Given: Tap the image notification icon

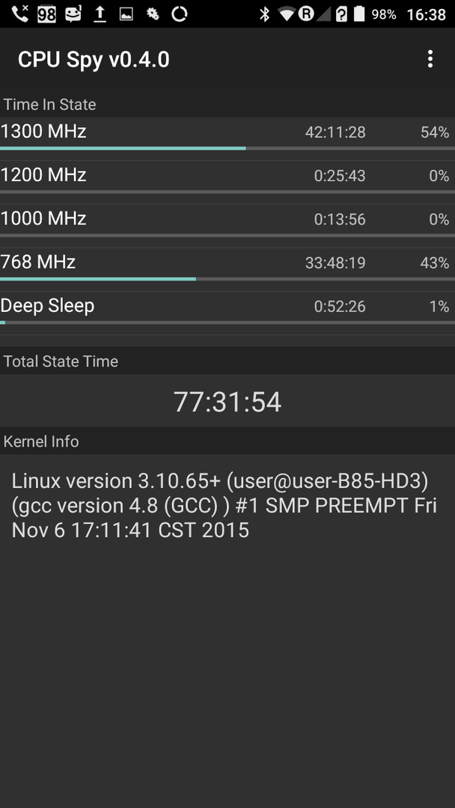Looking at the screenshot, I should tap(126, 14).
